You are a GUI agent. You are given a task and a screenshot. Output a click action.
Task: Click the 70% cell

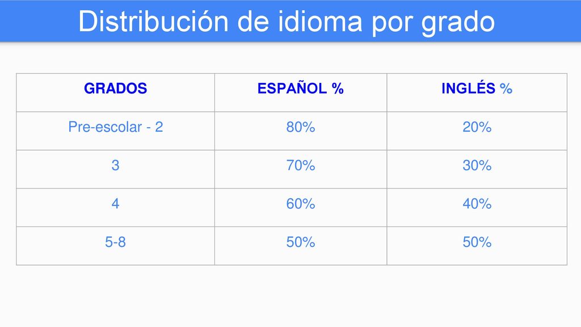click(x=301, y=169)
